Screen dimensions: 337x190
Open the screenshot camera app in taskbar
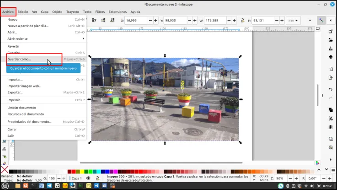click(x=104, y=186)
